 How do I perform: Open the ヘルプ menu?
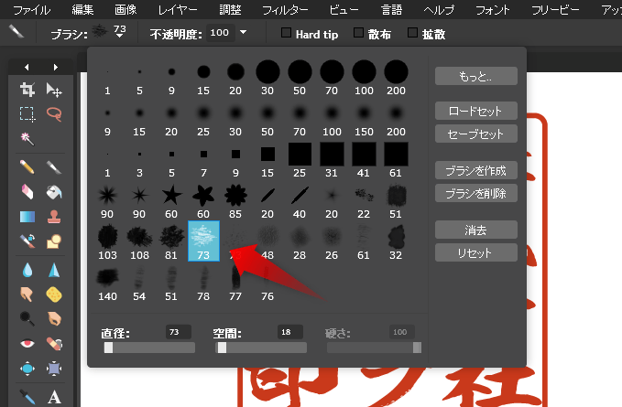coord(439,10)
